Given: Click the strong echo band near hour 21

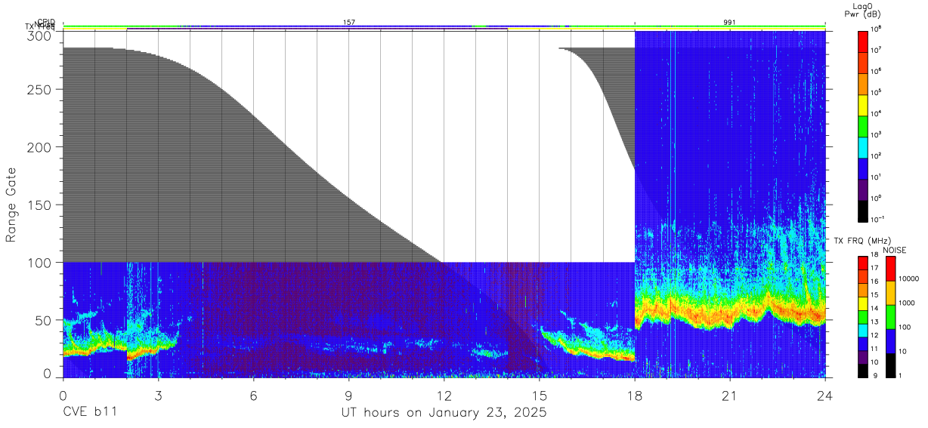Looking at the screenshot, I should [x=729, y=312].
